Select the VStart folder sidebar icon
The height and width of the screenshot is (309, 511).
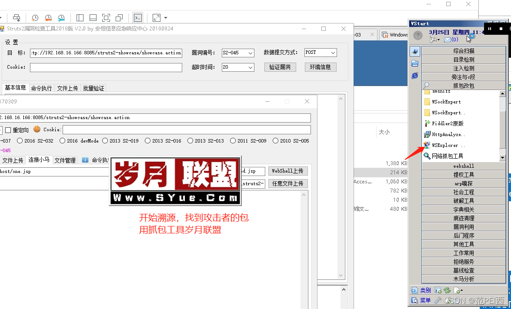coord(415,63)
